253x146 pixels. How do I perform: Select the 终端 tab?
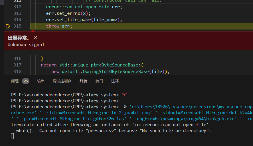(84, 81)
